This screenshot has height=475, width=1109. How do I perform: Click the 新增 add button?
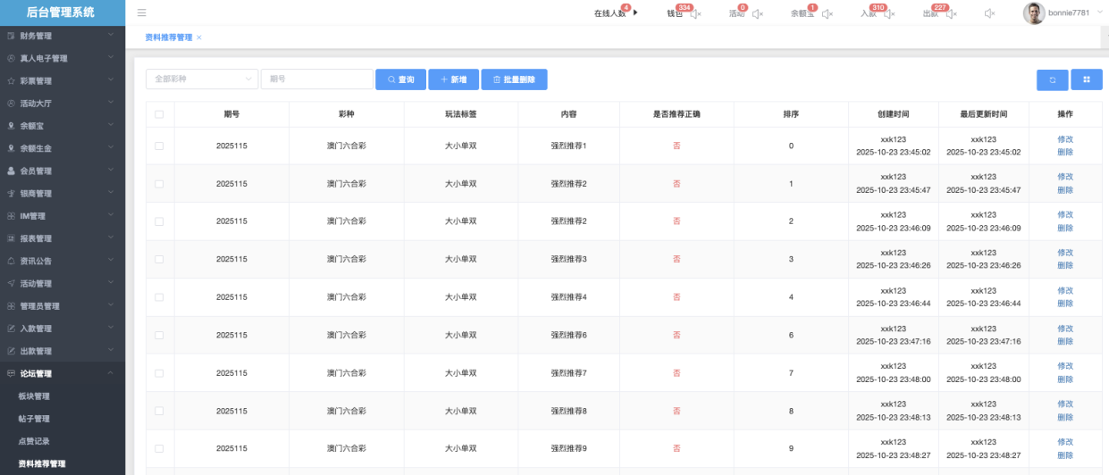coord(453,79)
